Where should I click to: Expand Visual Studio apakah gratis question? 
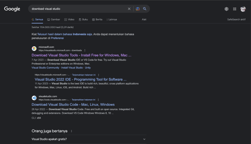[x=89, y=139]
